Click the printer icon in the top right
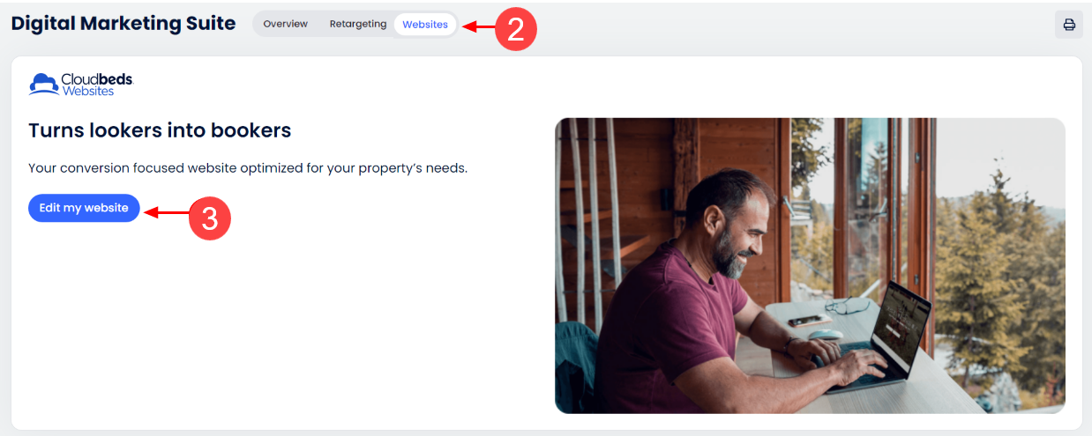The width and height of the screenshot is (1092, 436). 1069,25
